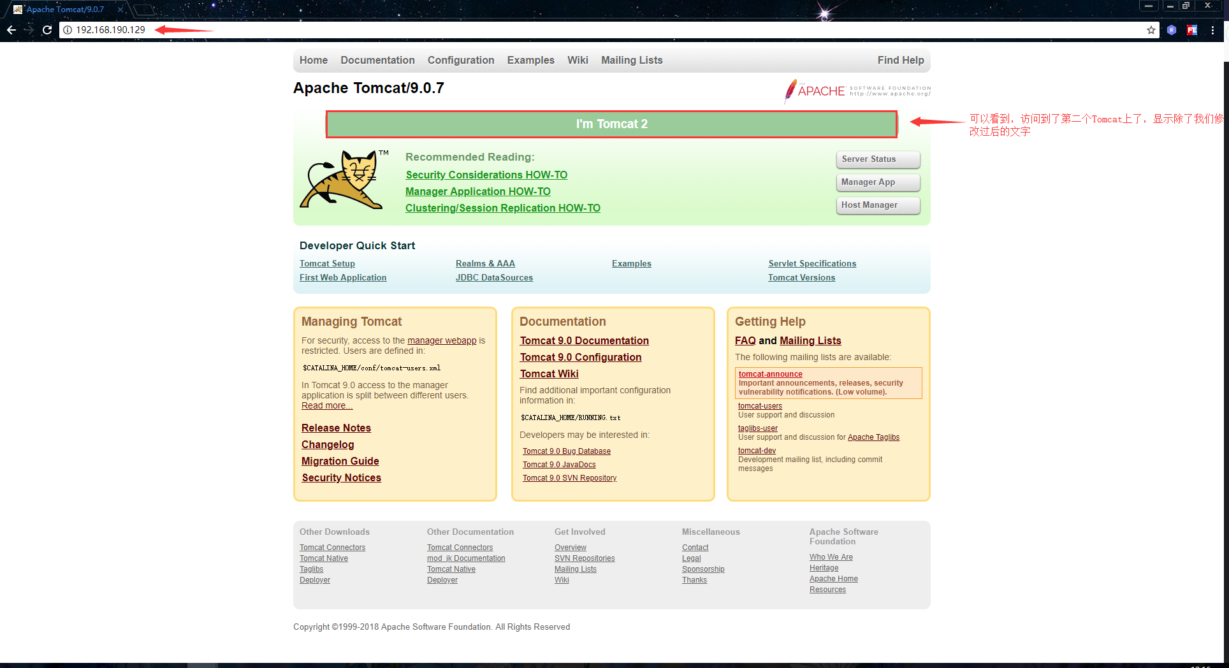Open the Who We Are link
1229x668 pixels.
(831, 557)
